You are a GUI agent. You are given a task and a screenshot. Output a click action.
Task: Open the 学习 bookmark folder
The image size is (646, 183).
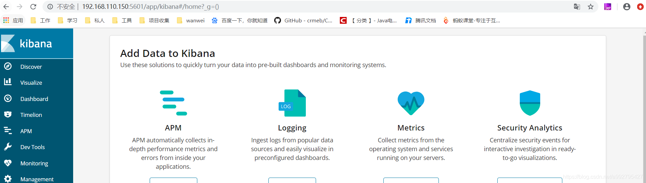(x=68, y=20)
